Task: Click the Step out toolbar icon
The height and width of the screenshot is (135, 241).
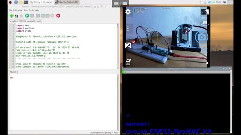Action: [x=47, y=16]
